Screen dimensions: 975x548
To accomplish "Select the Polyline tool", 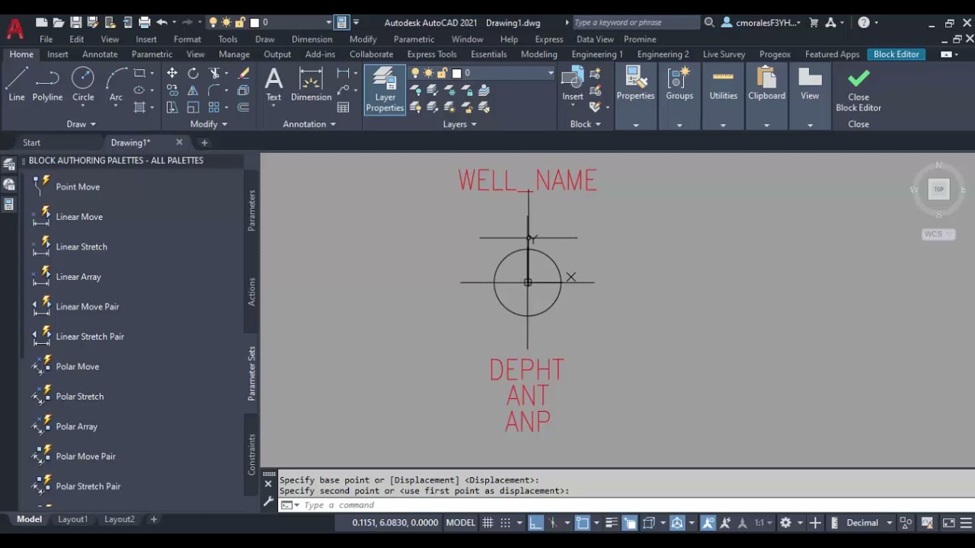I will (x=47, y=84).
